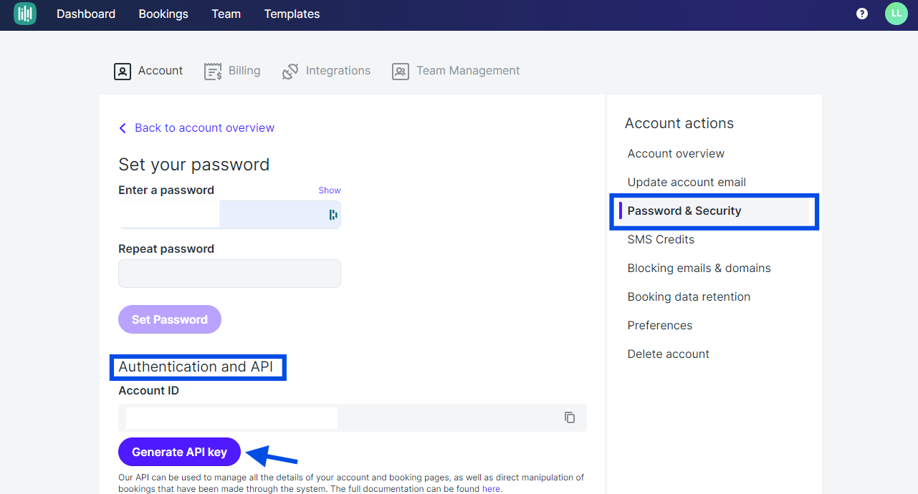918x494 pixels.
Task: Go back to account overview
Action: point(196,127)
